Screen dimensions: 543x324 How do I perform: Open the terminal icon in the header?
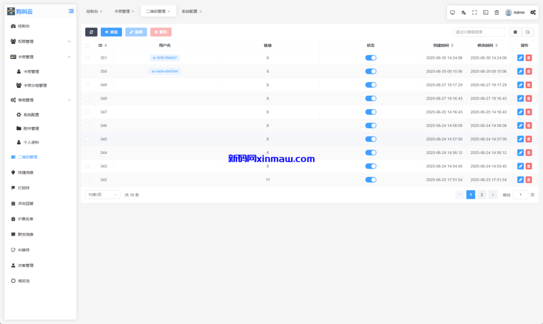486,12
